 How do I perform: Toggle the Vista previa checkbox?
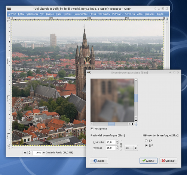coord(92,129)
